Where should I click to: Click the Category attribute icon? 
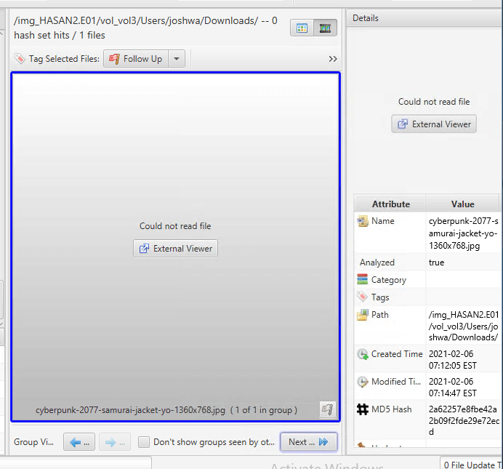(363, 280)
